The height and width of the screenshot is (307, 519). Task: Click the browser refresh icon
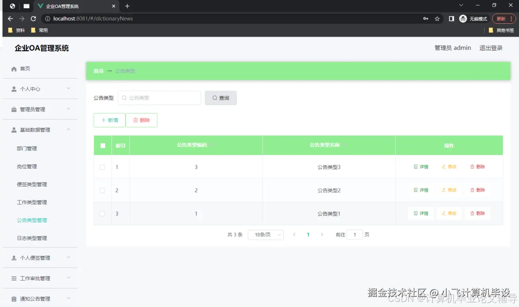[x=33, y=18]
